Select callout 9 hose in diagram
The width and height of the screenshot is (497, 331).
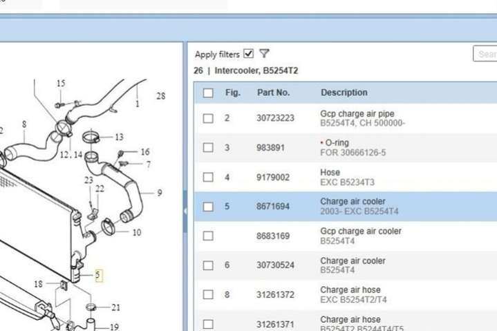[x=159, y=193]
